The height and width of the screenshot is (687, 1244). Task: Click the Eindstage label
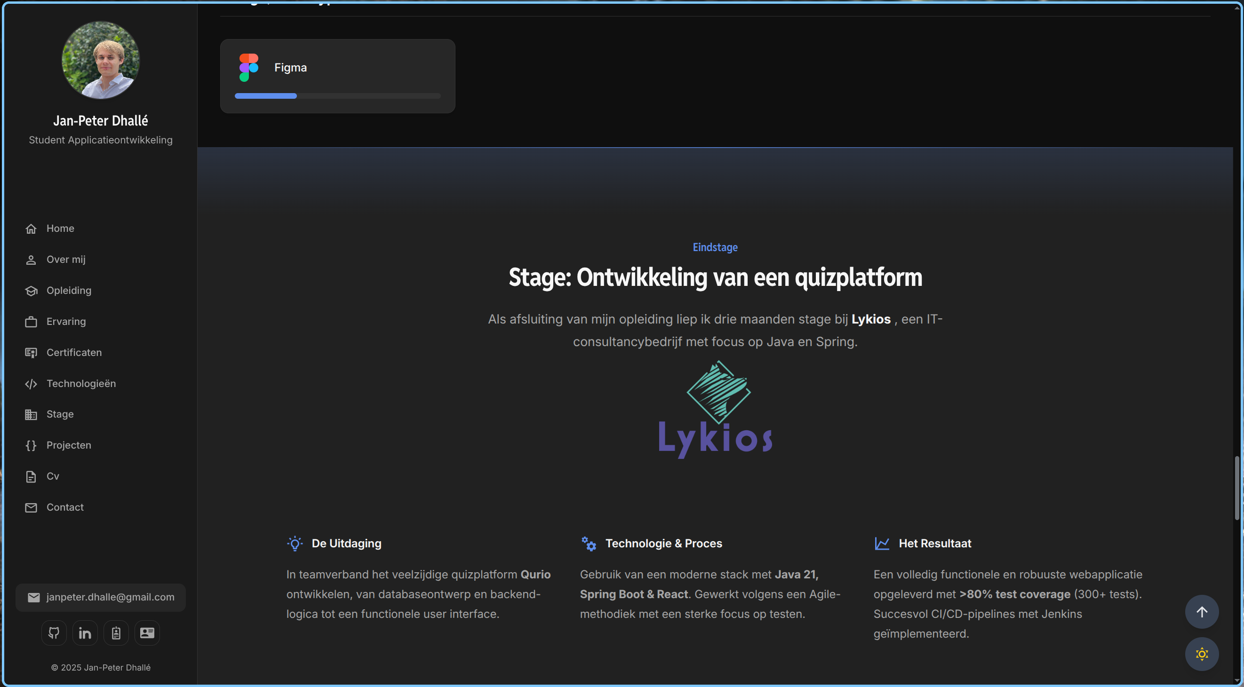coord(715,247)
